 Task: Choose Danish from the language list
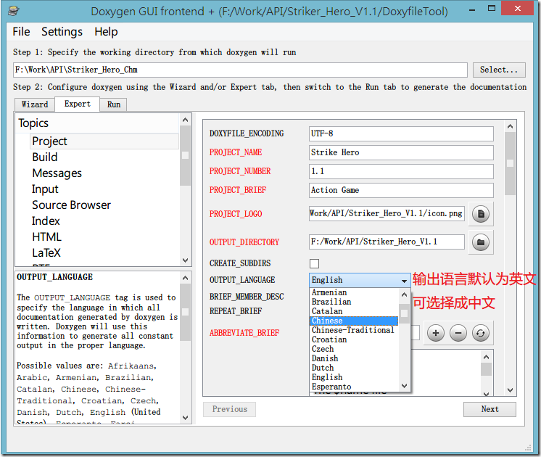[x=354, y=358]
